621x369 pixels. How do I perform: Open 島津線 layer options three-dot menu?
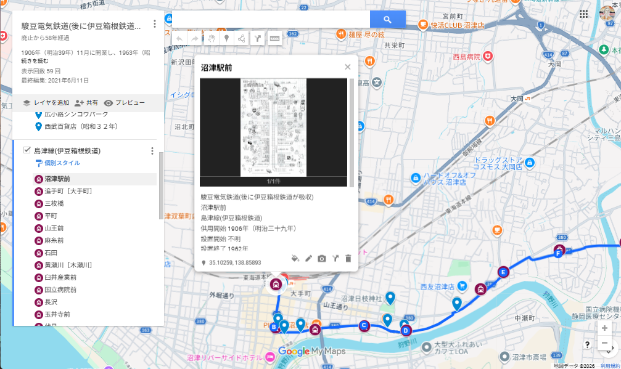pyautogui.click(x=152, y=151)
